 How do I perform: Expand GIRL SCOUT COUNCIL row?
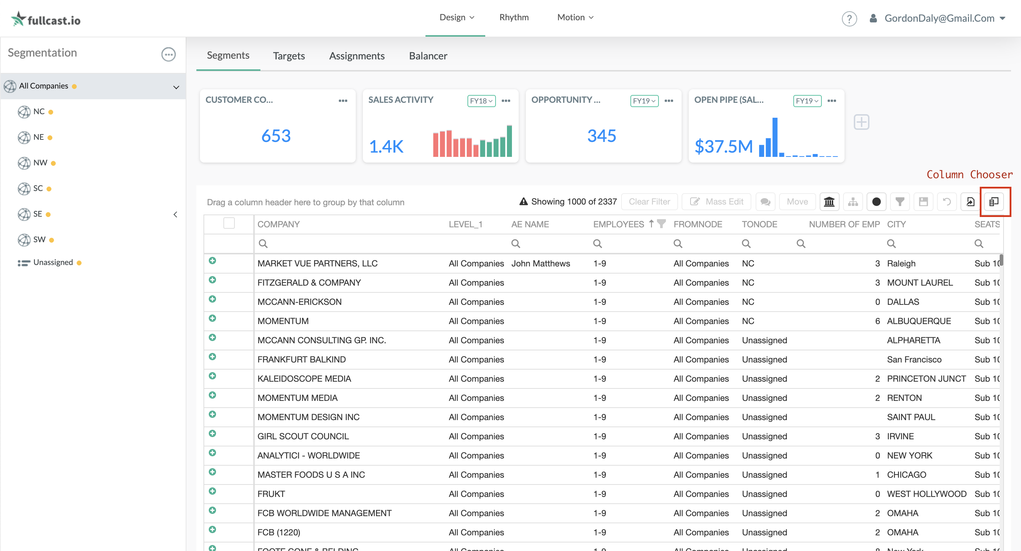212,433
